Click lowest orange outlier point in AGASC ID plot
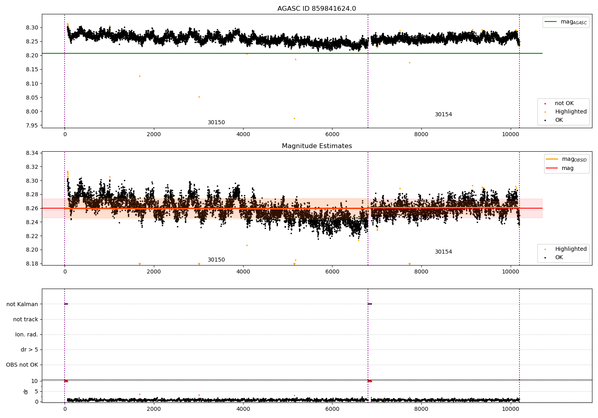 [294, 118]
